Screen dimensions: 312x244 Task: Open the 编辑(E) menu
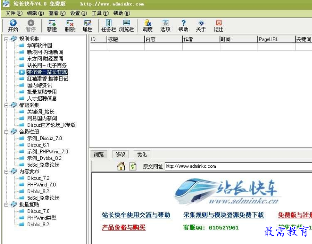35,13
